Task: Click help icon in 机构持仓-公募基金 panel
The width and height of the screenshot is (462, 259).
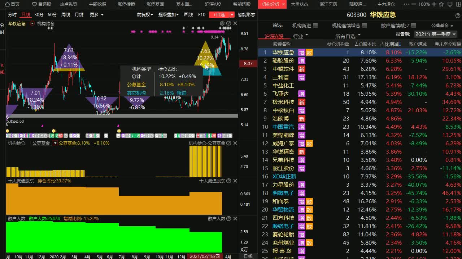Action: (228, 143)
